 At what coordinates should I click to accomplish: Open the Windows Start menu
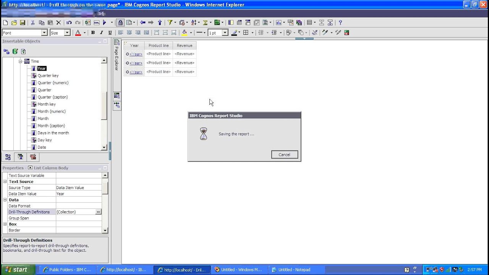18,270
